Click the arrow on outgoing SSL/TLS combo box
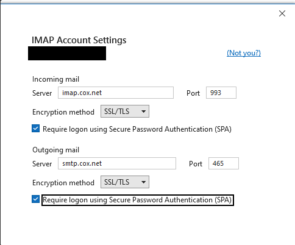295x245 pixels. click(x=143, y=182)
